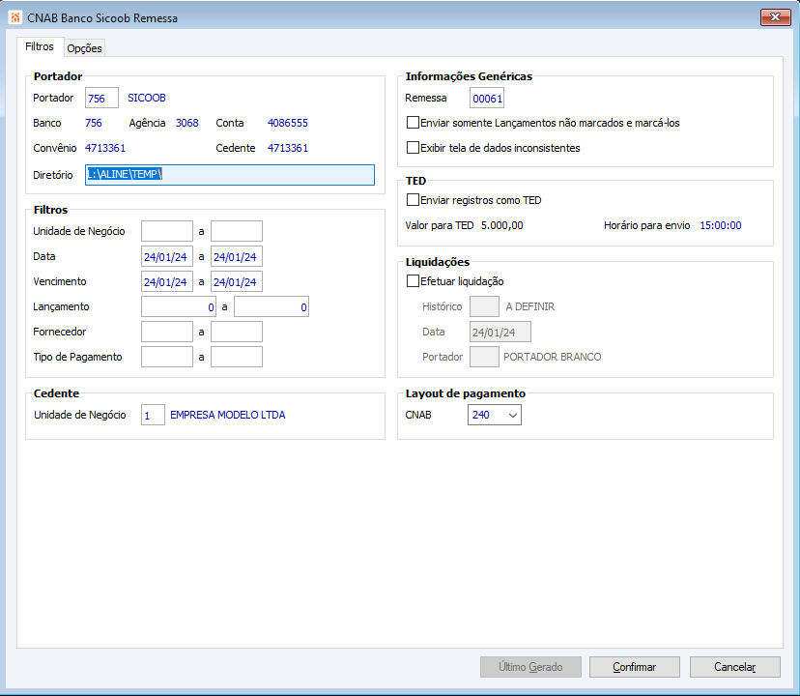
Task: Click the Vencimento end date field
Action: (x=237, y=281)
